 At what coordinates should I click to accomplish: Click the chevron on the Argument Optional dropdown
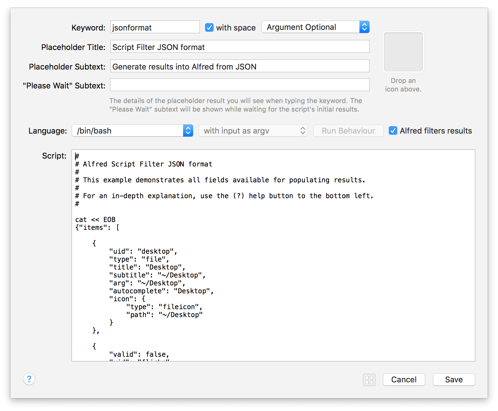[x=364, y=27]
